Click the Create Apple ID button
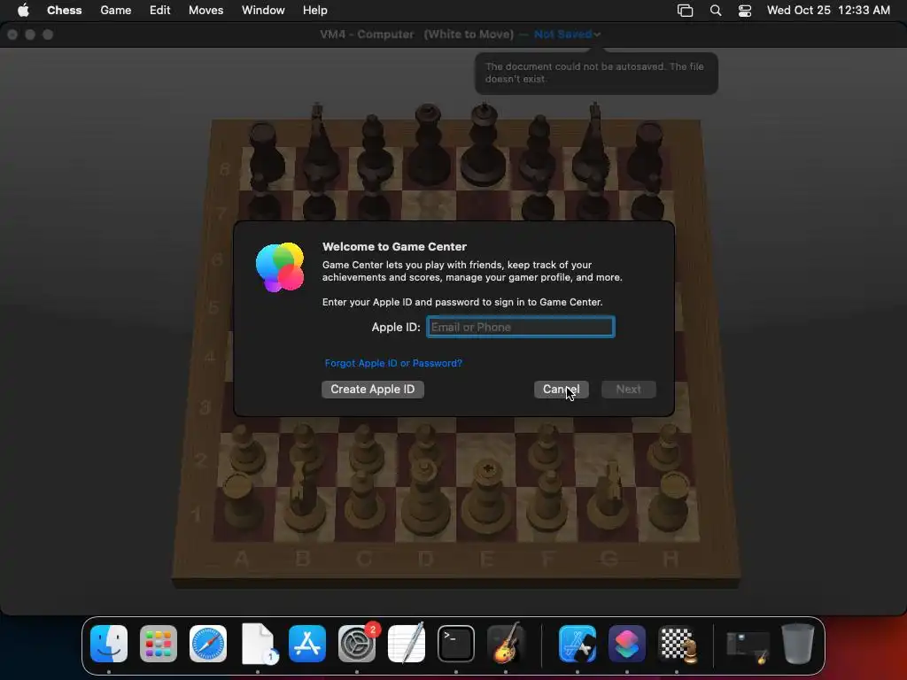907x680 pixels. point(373,390)
